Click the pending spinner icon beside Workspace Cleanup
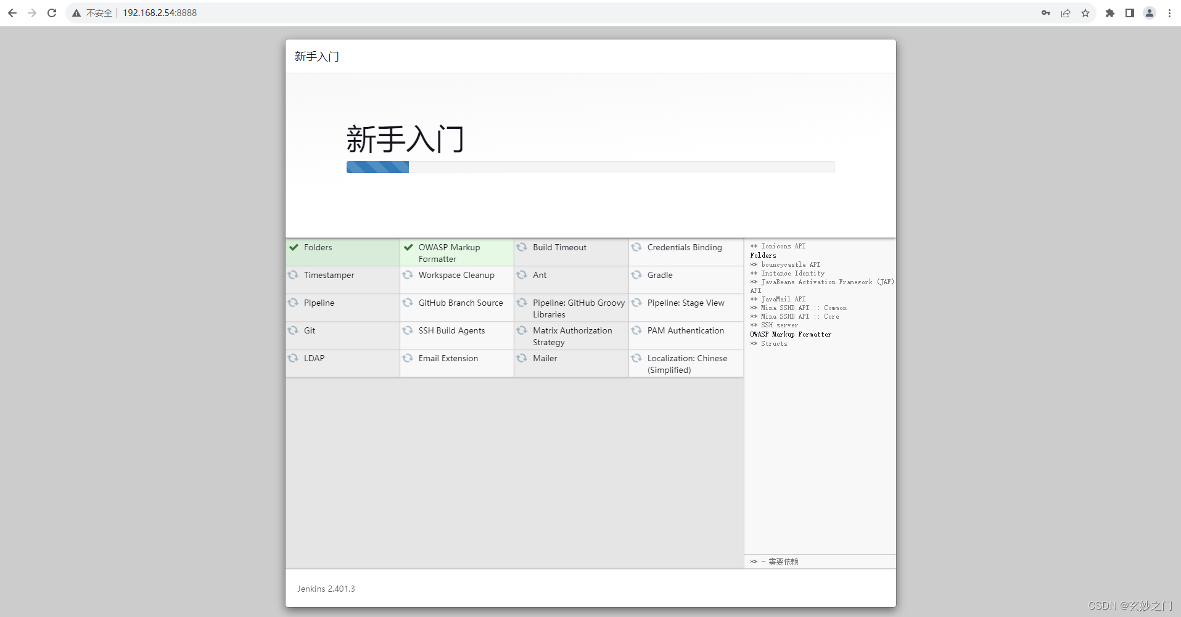Screen dimensions: 1181x617 (x=408, y=275)
